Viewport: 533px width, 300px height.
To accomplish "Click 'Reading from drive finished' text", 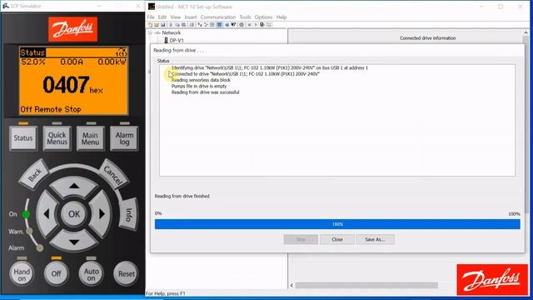I will point(182,196).
